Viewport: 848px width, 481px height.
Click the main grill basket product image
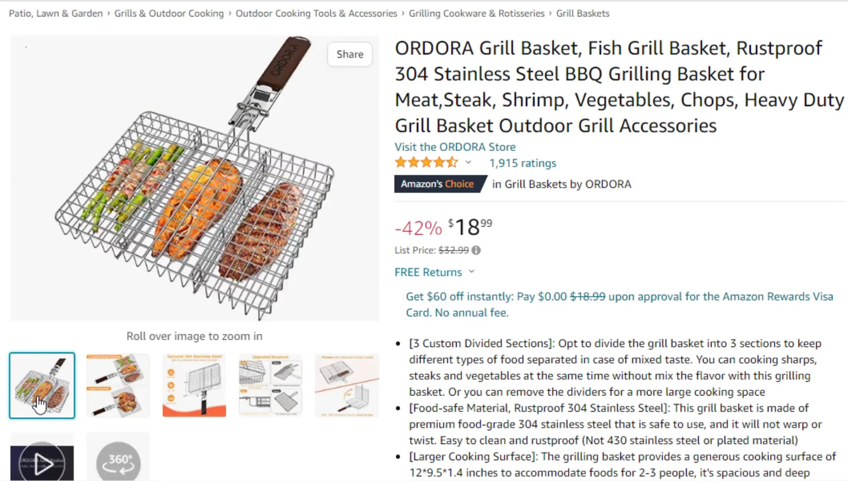coord(194,178)
